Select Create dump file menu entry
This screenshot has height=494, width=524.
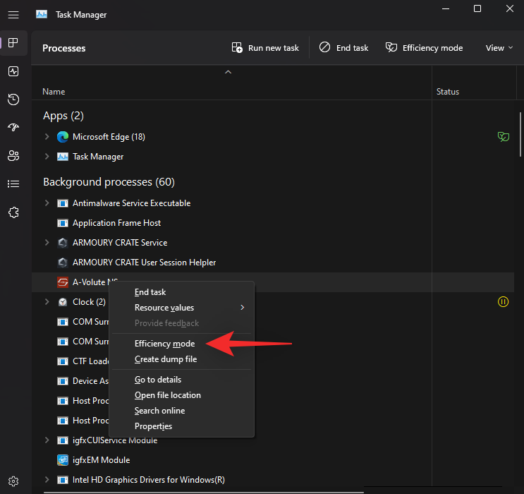(166, 359)
